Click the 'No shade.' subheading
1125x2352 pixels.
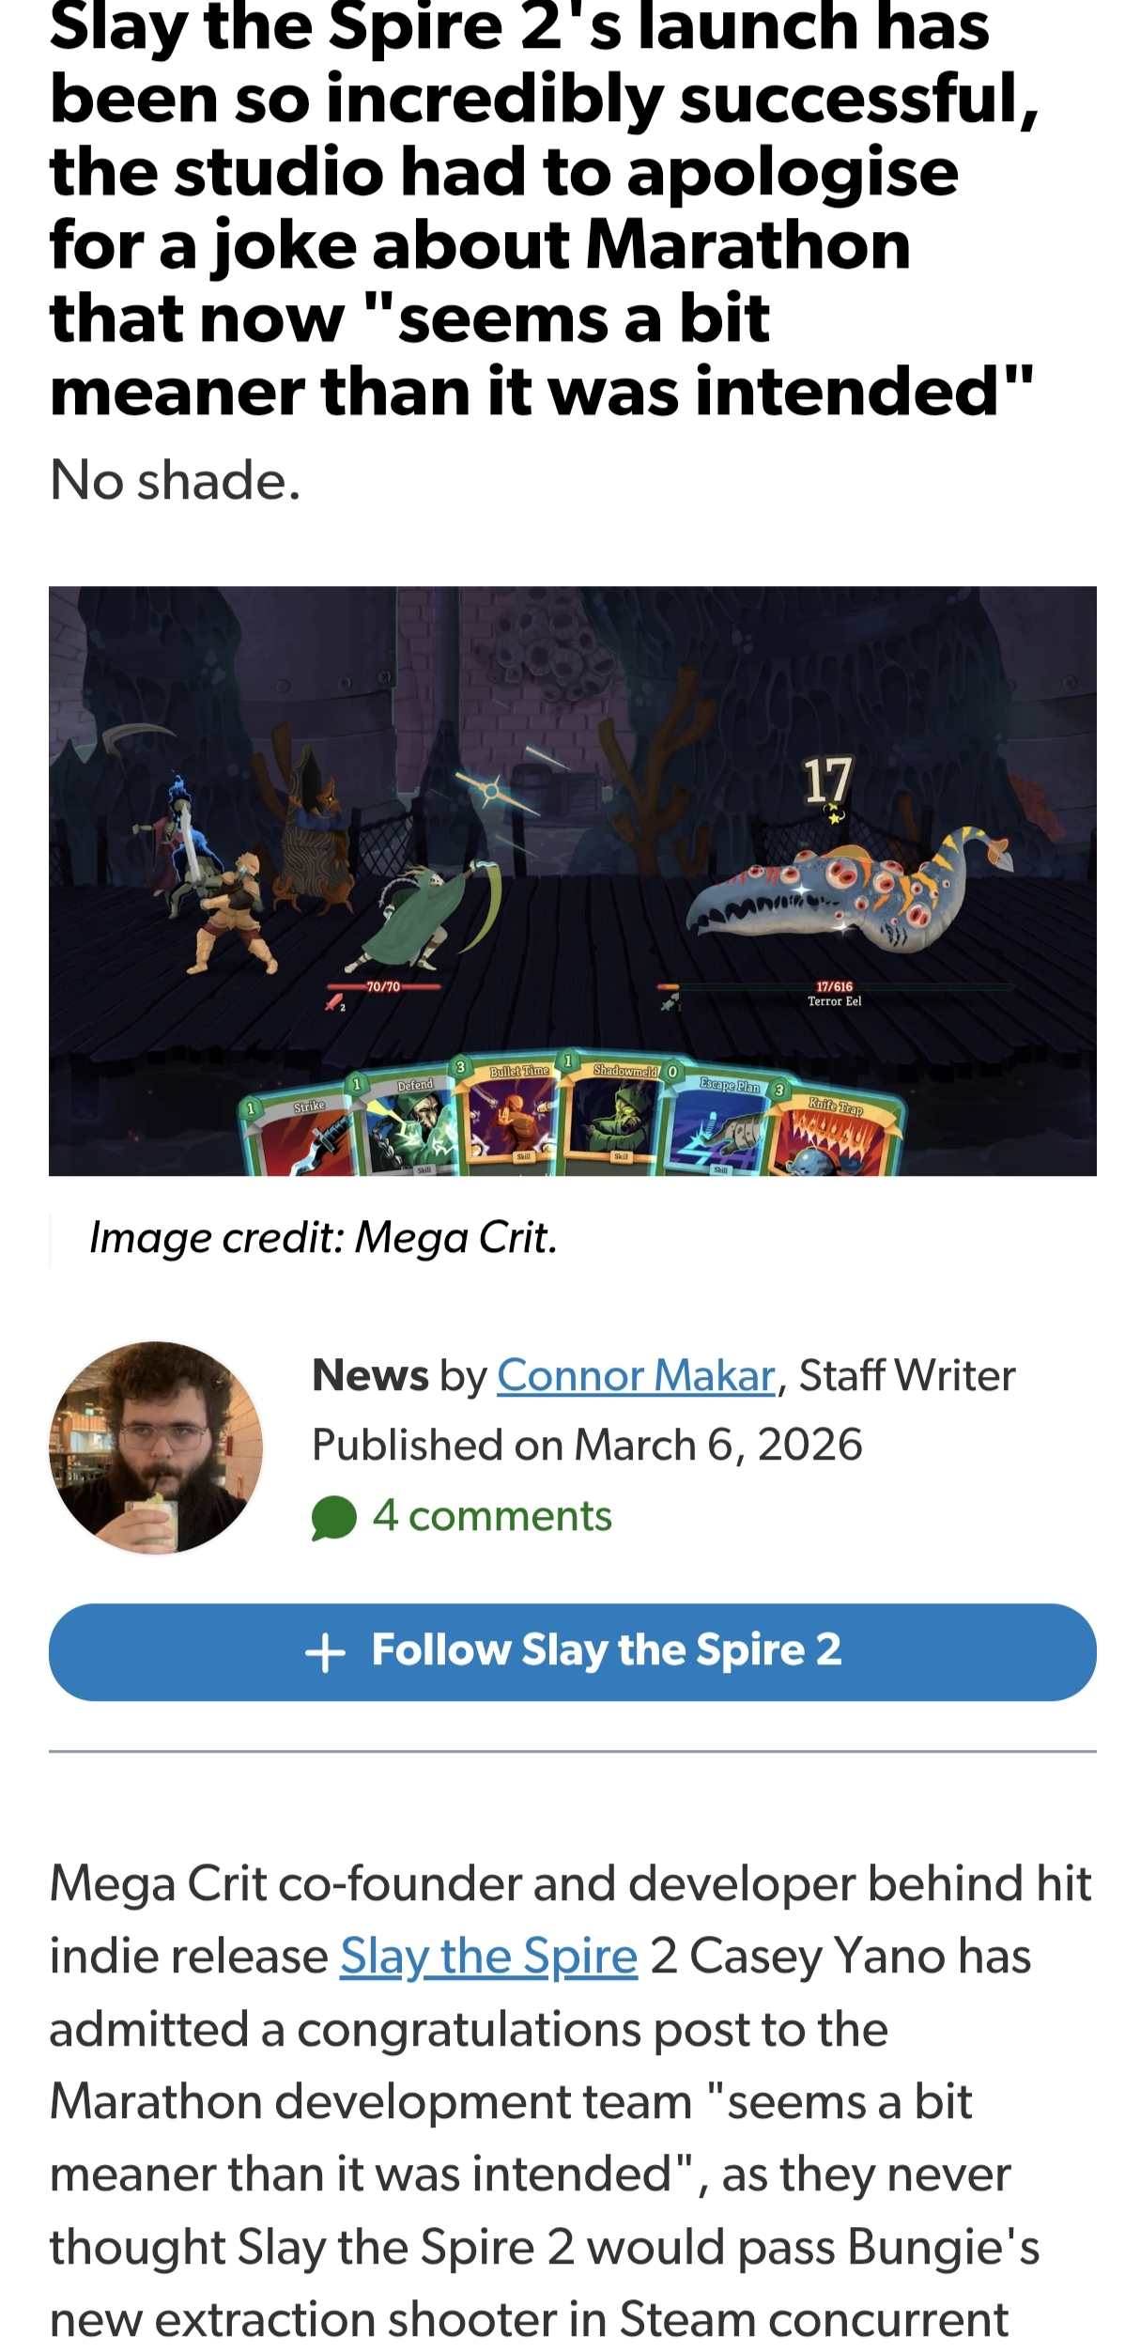tap(176, 481)
